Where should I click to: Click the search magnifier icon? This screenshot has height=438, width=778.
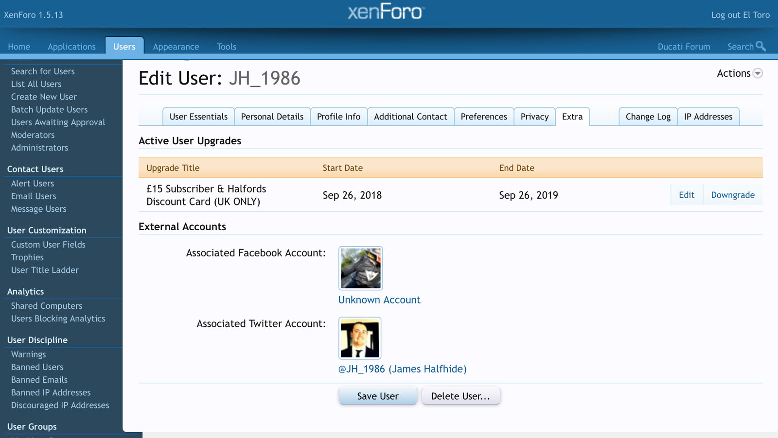coord(760,46)
